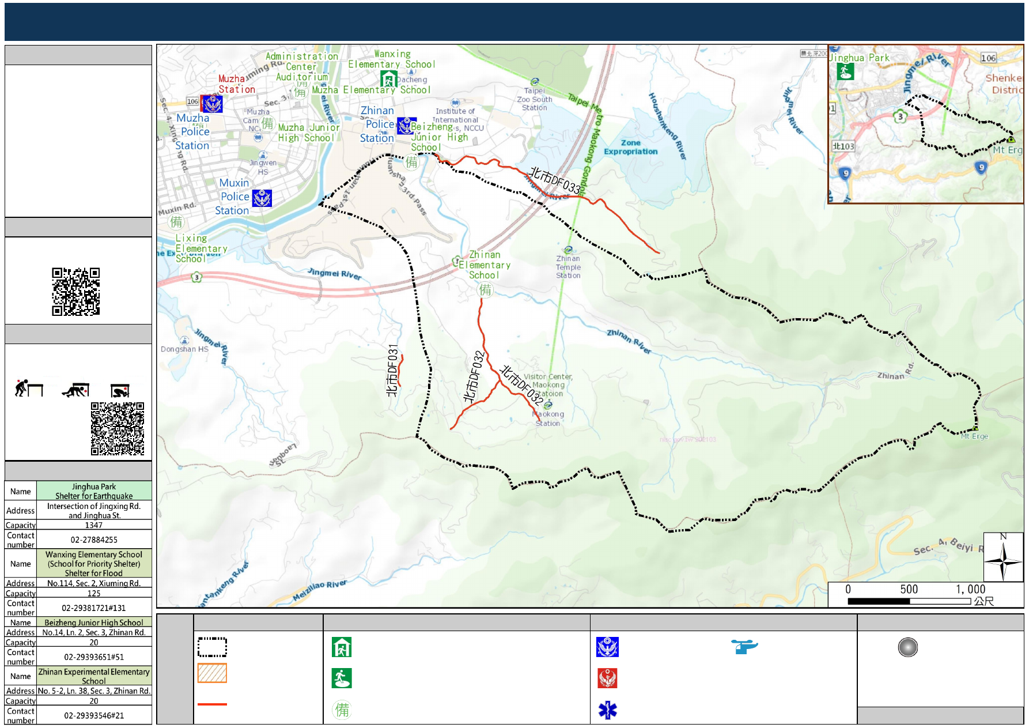This screenshot has height=728, width=1029.
Task: Click the 'Zone Expropriation' map label
Action: (631, 147)
